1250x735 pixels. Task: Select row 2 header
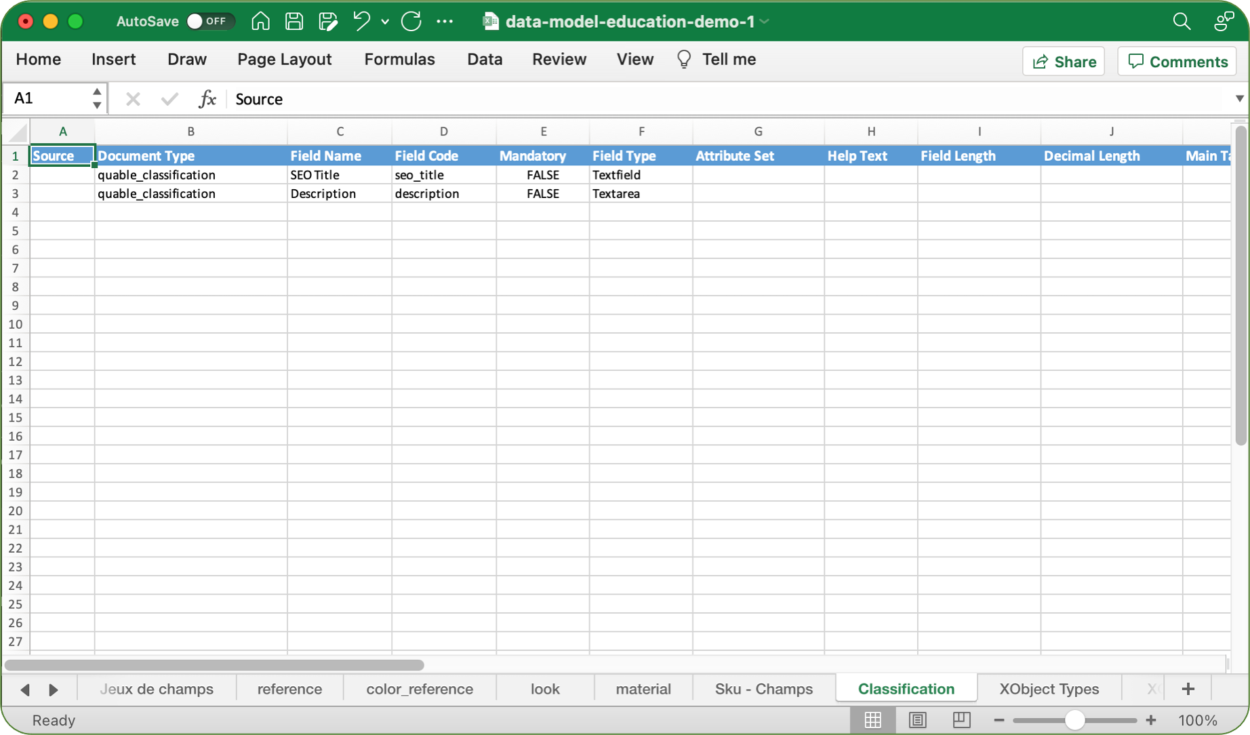click(16, 175)
